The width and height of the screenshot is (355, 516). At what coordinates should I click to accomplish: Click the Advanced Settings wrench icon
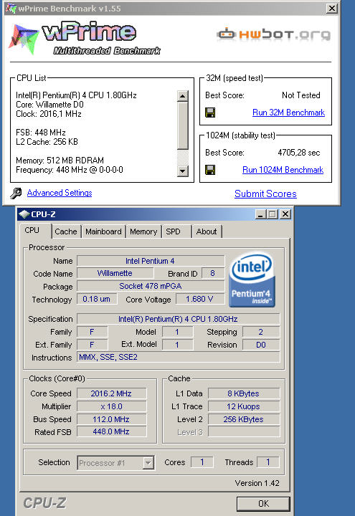click(x=16, y=193)
